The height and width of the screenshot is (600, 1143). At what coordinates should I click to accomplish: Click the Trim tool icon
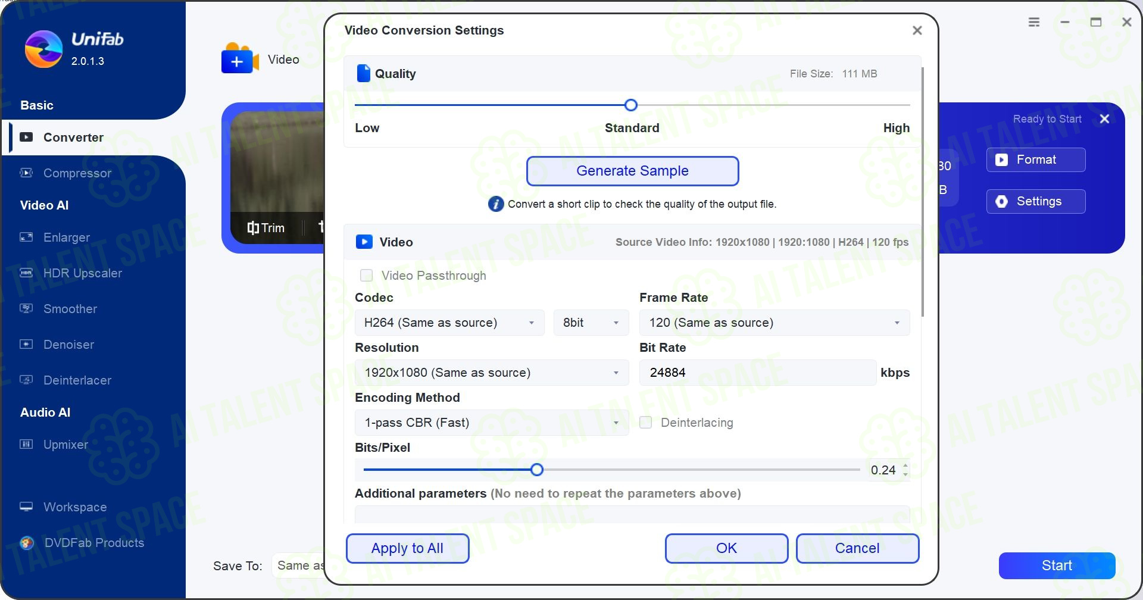coord(253,227)
